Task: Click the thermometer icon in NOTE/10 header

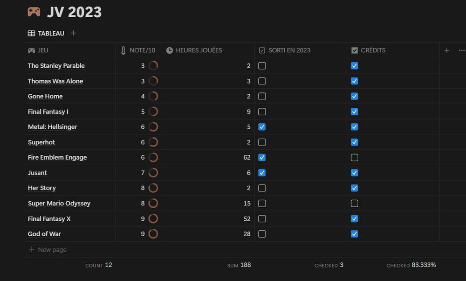Action: pyautogui.click(x=123, y=50)
